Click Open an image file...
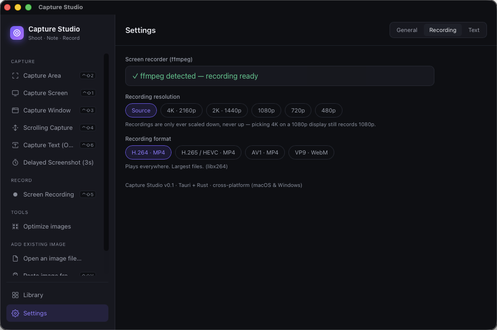This screenshot has width=497, height=330. (x=54, y=259)
